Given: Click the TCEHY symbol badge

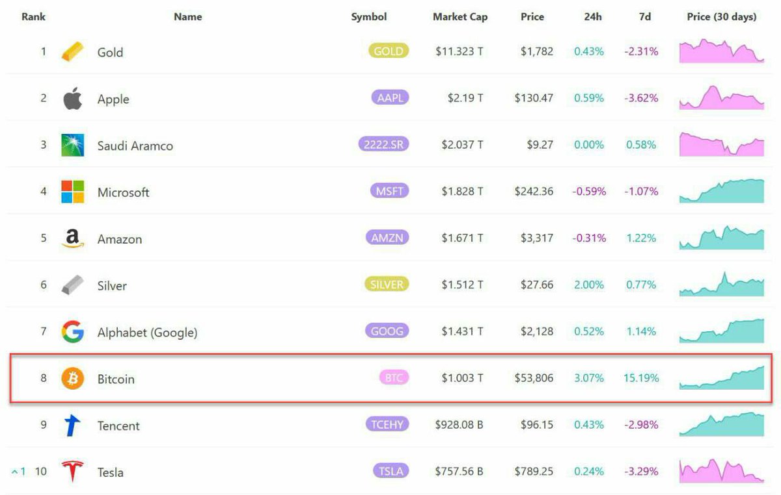Looking at the screenshot, I should pyautogui.click(x=387, y=424).
